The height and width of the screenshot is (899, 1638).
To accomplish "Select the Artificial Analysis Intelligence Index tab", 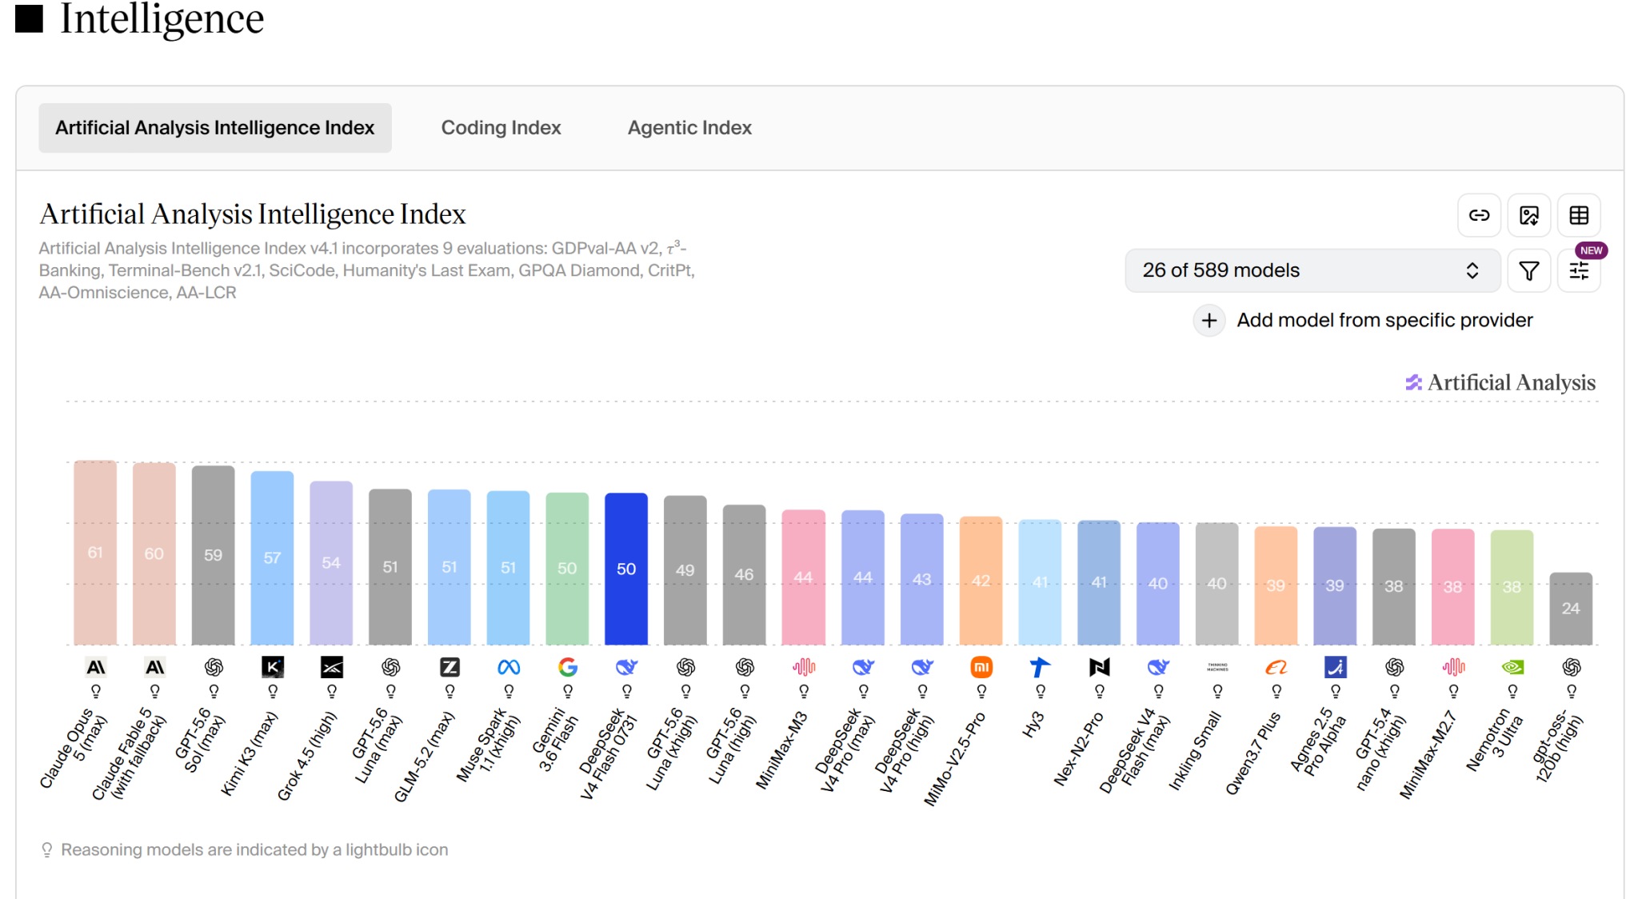I will 215,128.
